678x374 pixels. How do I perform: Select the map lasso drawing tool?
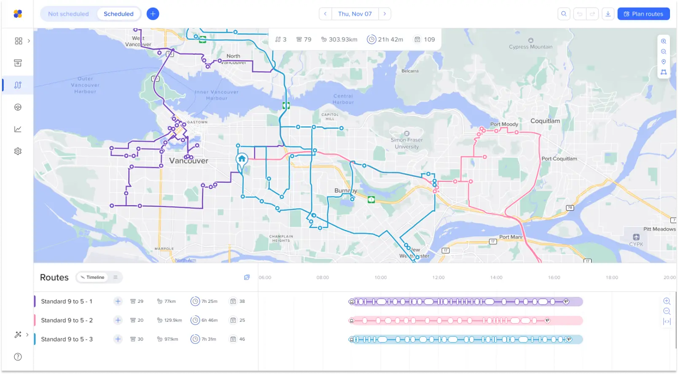664,72
